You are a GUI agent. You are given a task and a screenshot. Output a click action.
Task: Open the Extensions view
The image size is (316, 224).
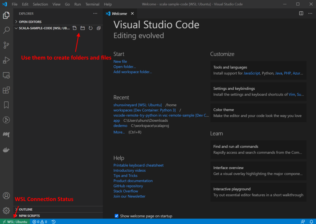coord(6,90)
